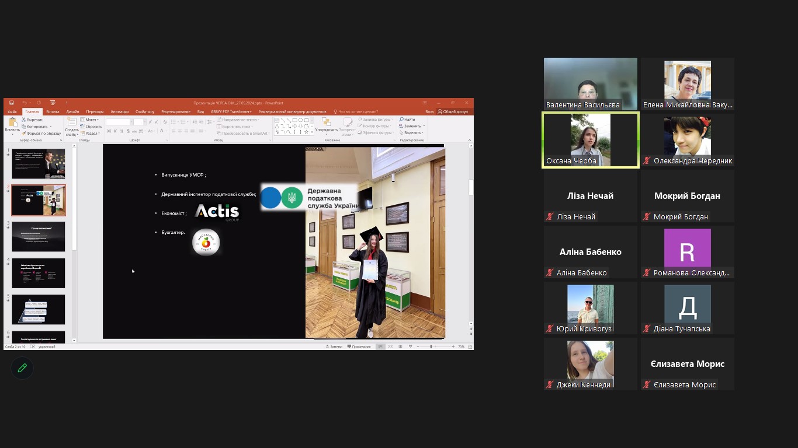Click the bulleted list icon
798x448 pixels.
174,122
